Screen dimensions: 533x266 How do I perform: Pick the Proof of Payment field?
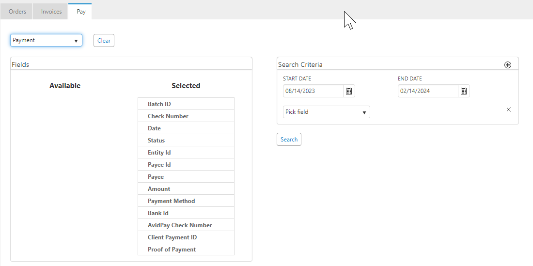pos(186,250)
